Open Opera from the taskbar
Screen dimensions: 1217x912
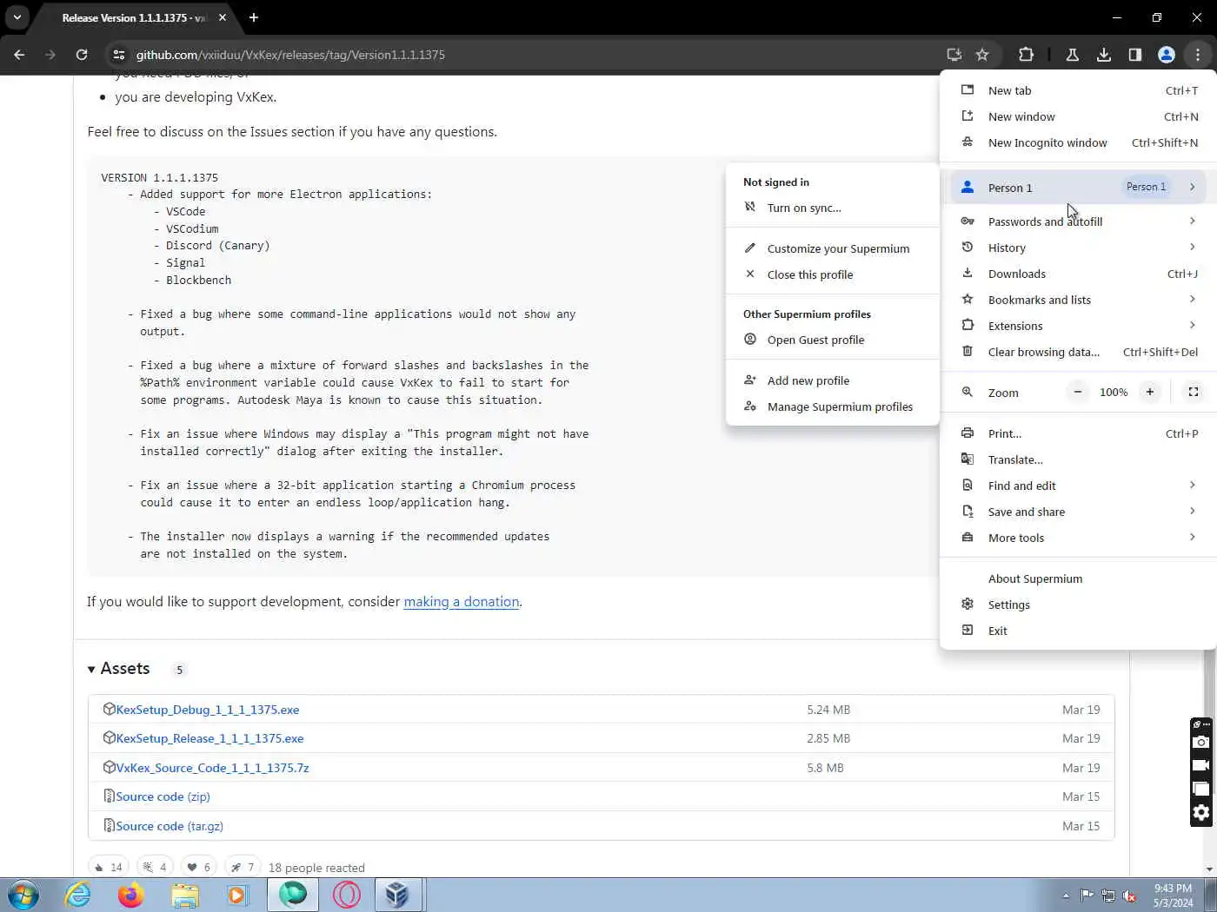[346, 895]
